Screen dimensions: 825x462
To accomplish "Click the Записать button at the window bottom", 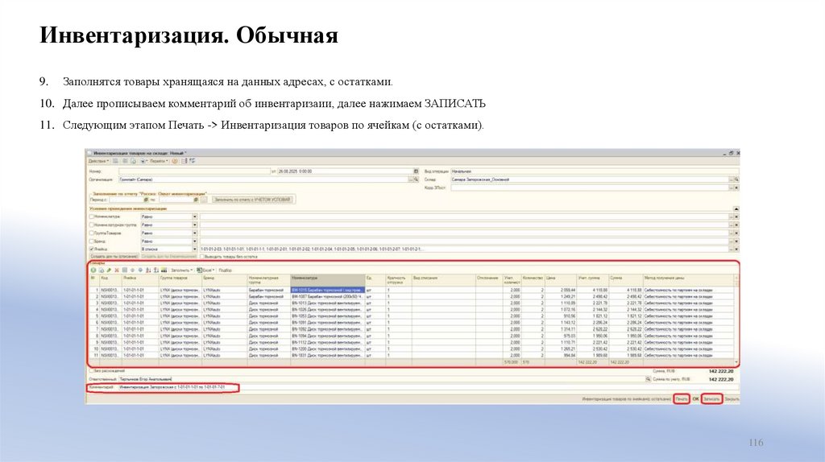I will point(711,399).
